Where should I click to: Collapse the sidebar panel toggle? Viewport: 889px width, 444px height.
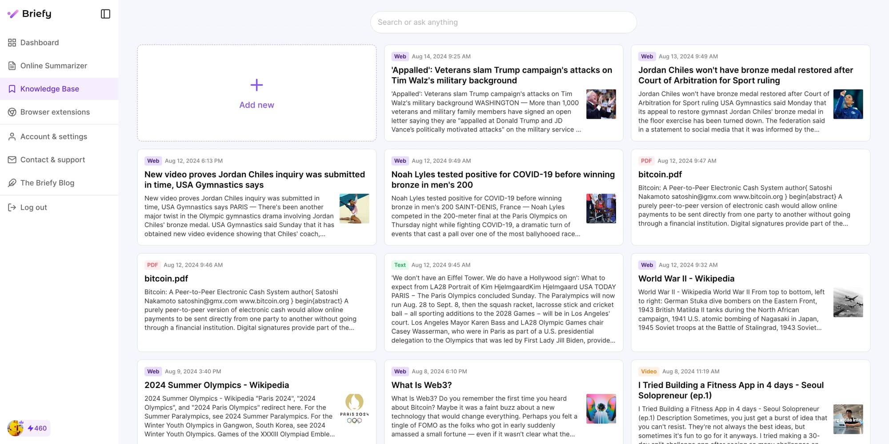pos(105,14)
